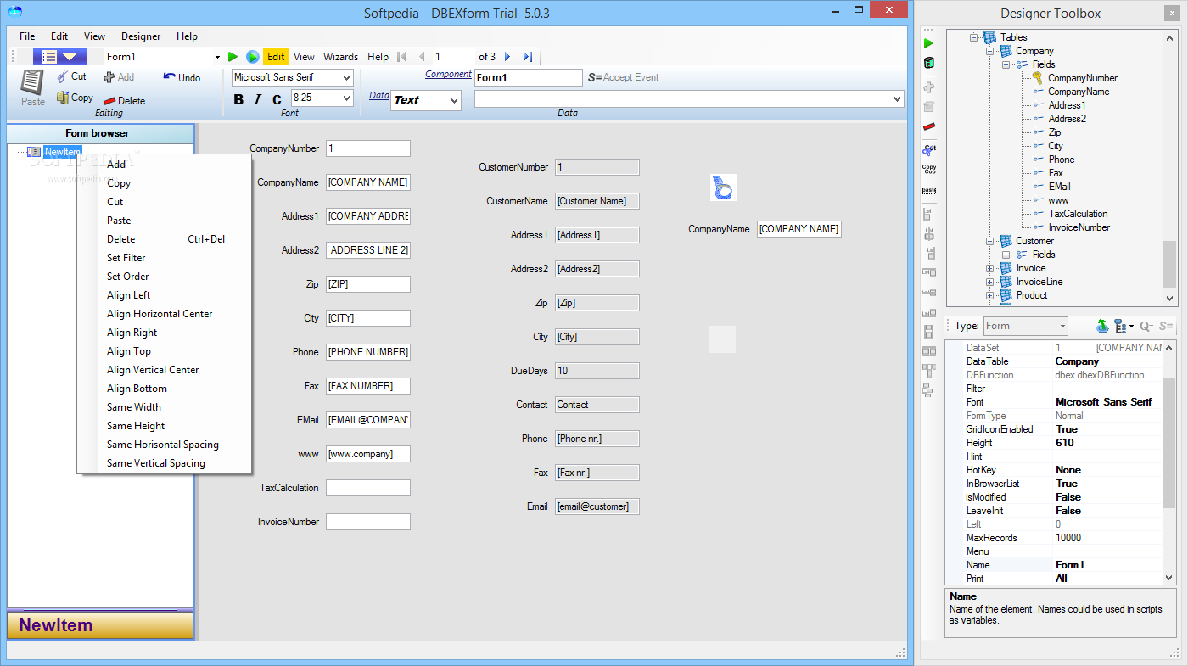
Task: Open the form name Form1 dropdown
Action: pyautogui.click(x=217, y=57)
